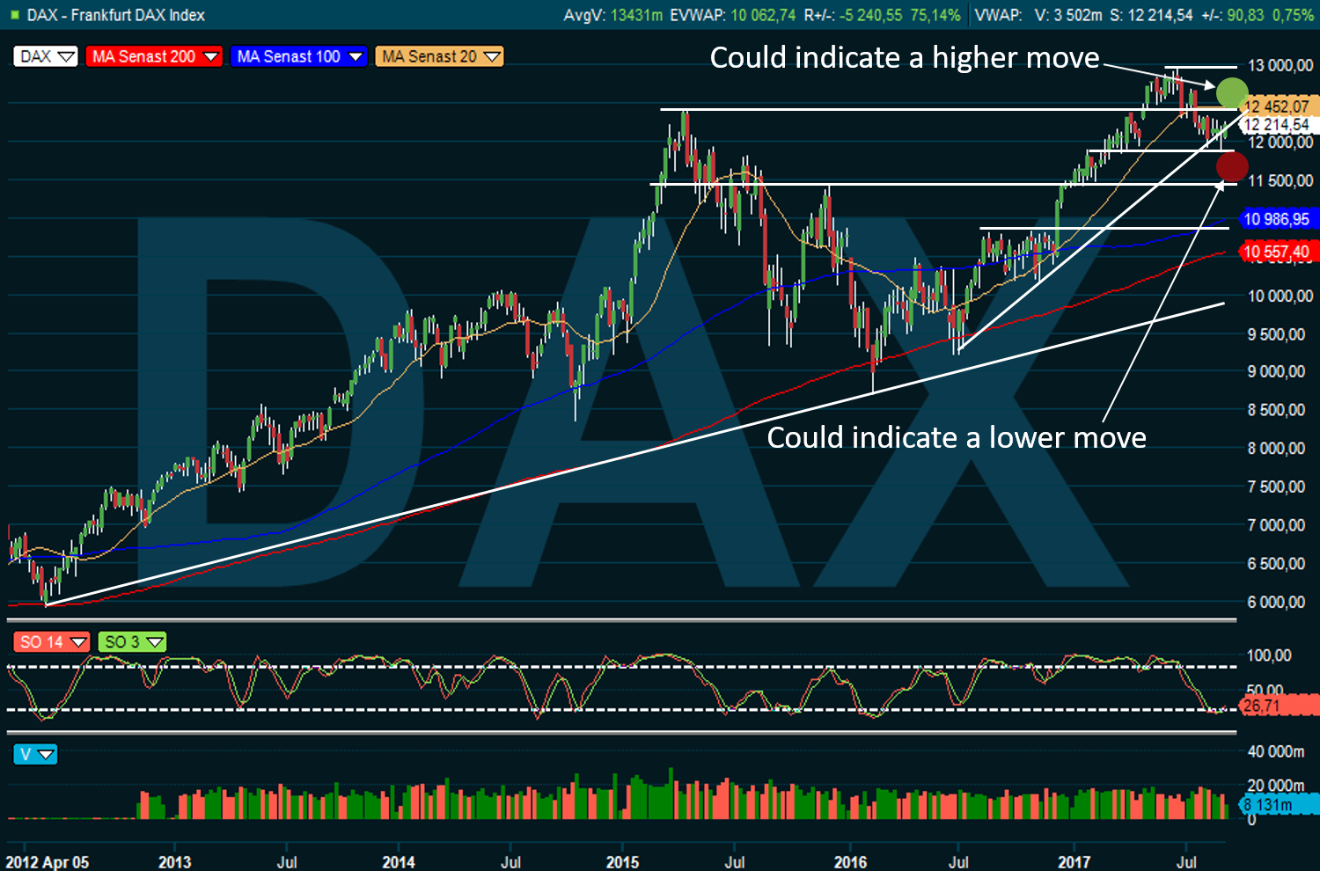Viewport: 1320px width, 871px height.
Task: Click the dark red circle marker
Action: [1232, 165]
